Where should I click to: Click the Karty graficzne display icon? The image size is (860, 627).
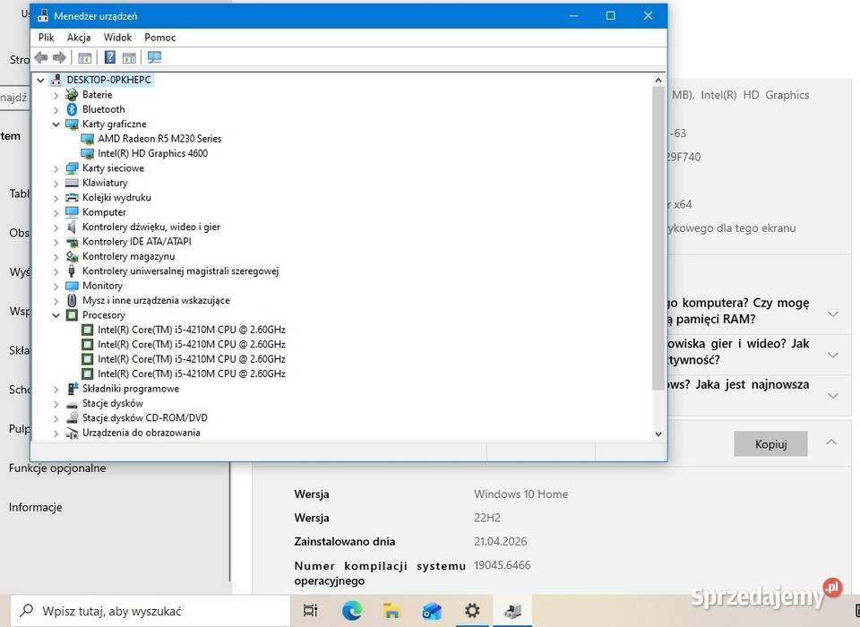point(72,124)
